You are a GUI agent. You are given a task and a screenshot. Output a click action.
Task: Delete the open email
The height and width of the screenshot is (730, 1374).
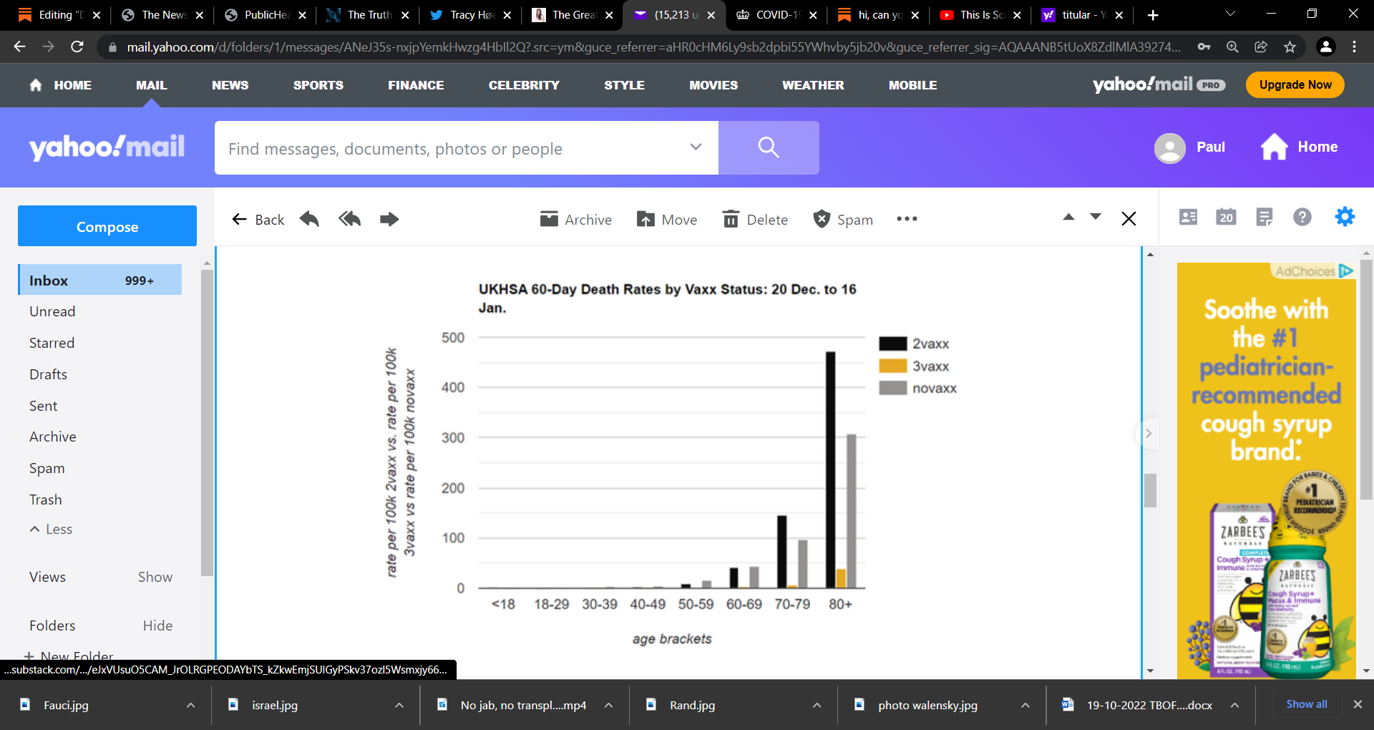click(755, 219)
